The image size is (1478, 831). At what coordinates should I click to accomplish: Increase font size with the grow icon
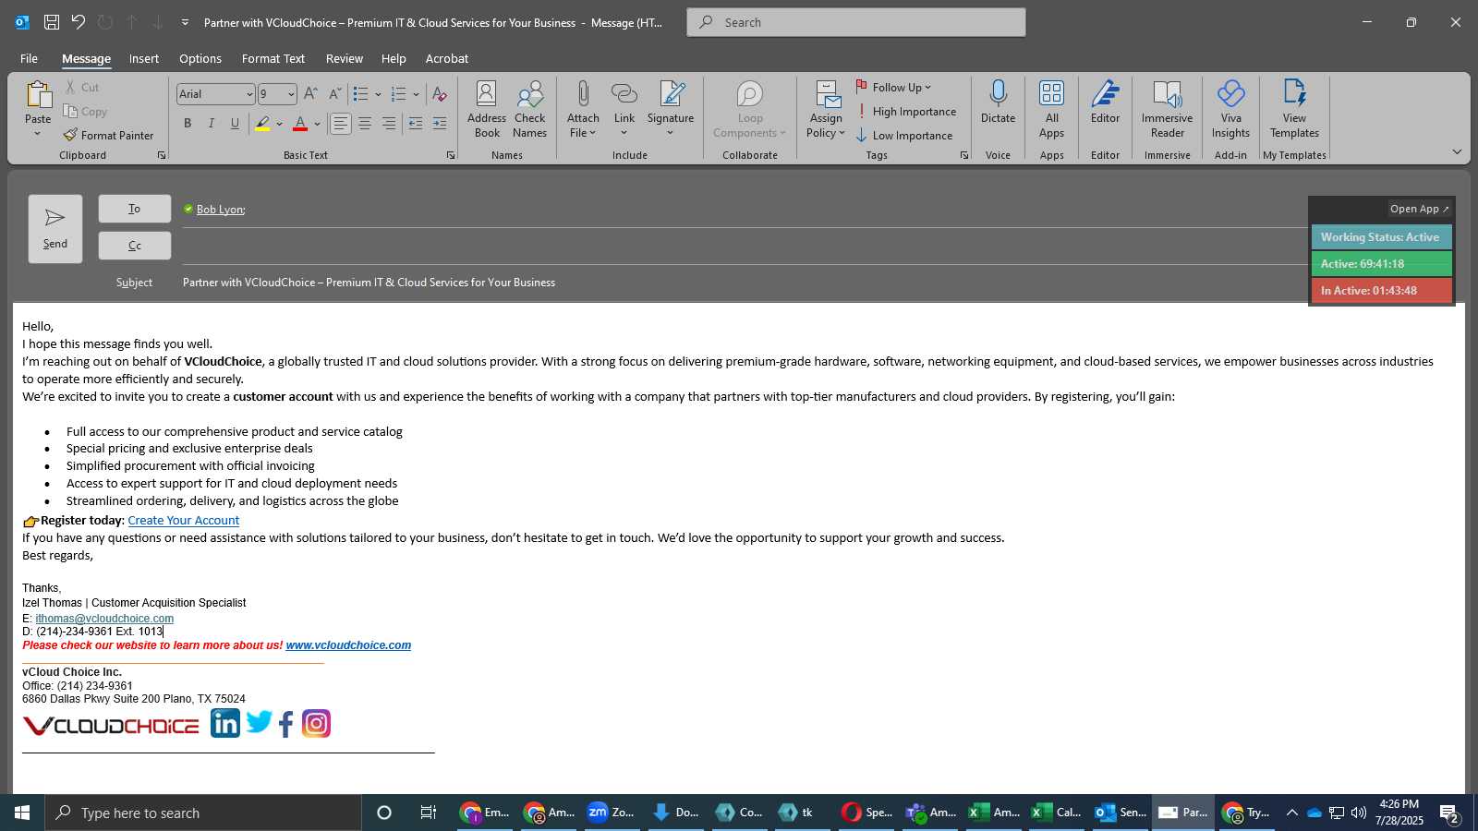pos(310,93)
